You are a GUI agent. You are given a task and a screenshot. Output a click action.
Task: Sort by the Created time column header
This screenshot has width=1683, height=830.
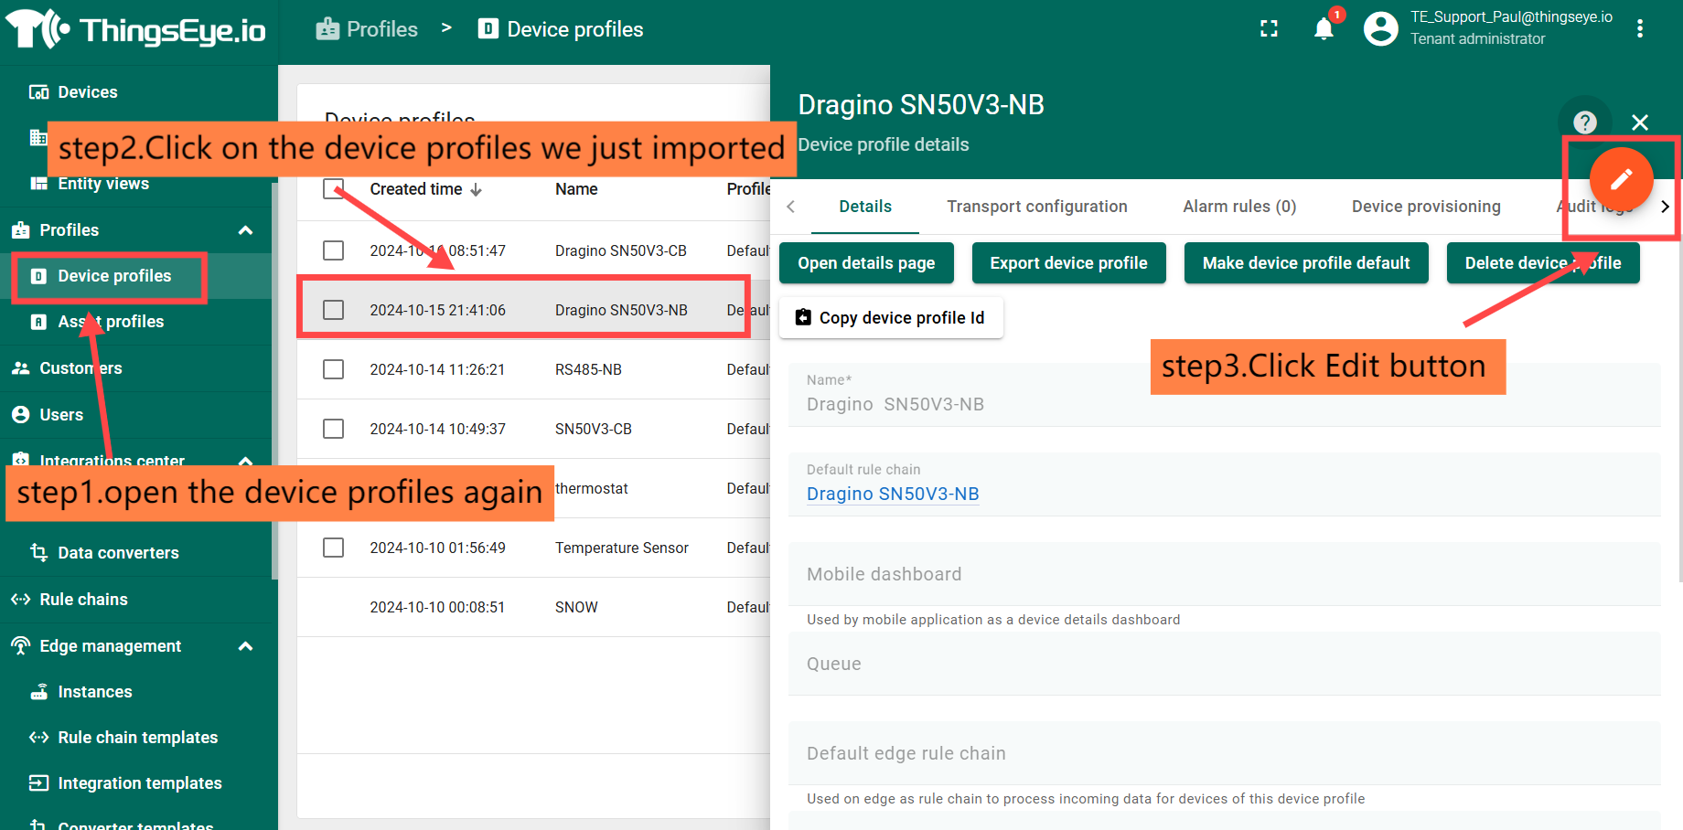pyautogui.click(x=416, y=189)
